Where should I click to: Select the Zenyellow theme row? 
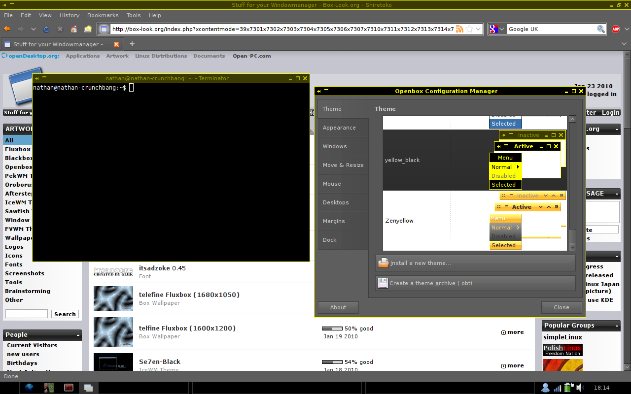(x=475, y=221)
